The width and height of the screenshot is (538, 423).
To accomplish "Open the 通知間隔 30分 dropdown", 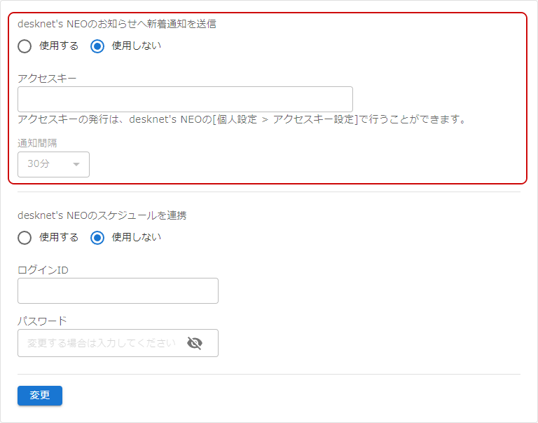I will tap(53, 164).
